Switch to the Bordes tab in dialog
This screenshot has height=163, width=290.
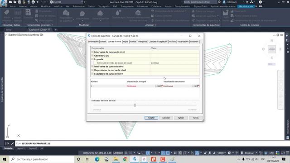point(103,42)
